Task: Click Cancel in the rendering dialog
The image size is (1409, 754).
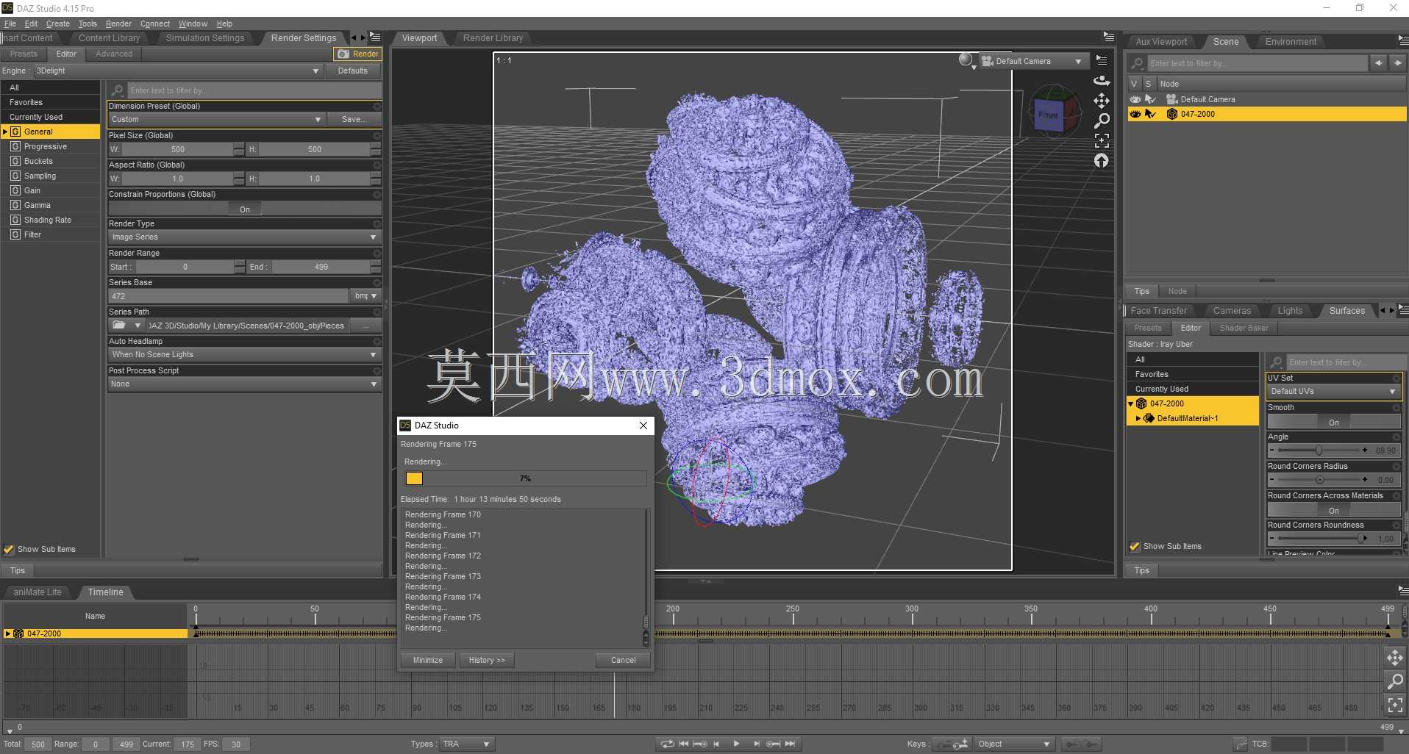Action: pyautogui.click(x=624, y=660)
